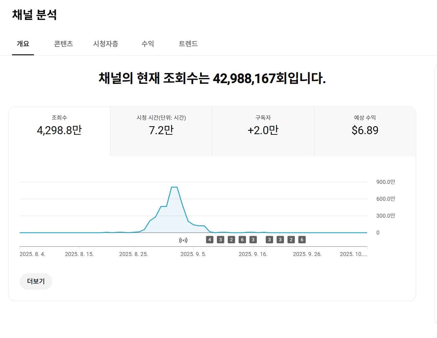Click the leftmost badge showing 3
This screenshot has width=437, height=338.
click(220, 240)
